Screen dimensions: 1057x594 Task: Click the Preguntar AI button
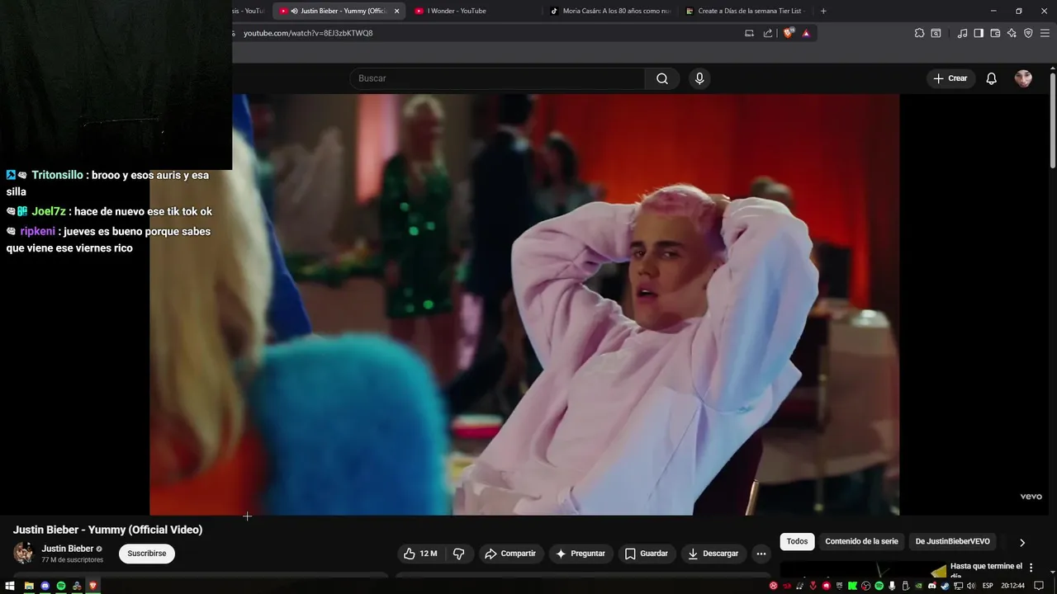pos(581,554)
